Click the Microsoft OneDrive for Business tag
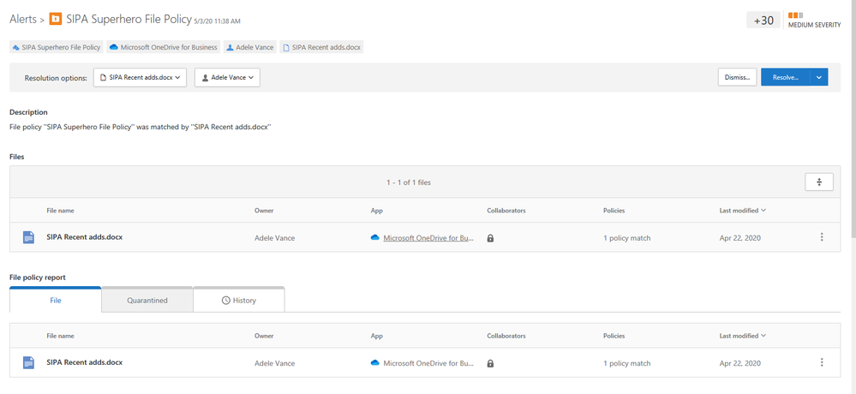This screenshot has width=856, height=394. click(163, 47)
